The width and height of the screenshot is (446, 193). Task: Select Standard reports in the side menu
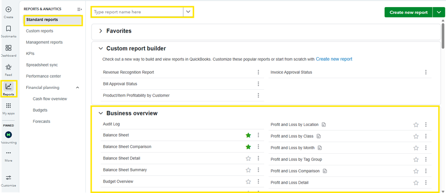click(54, 21)
